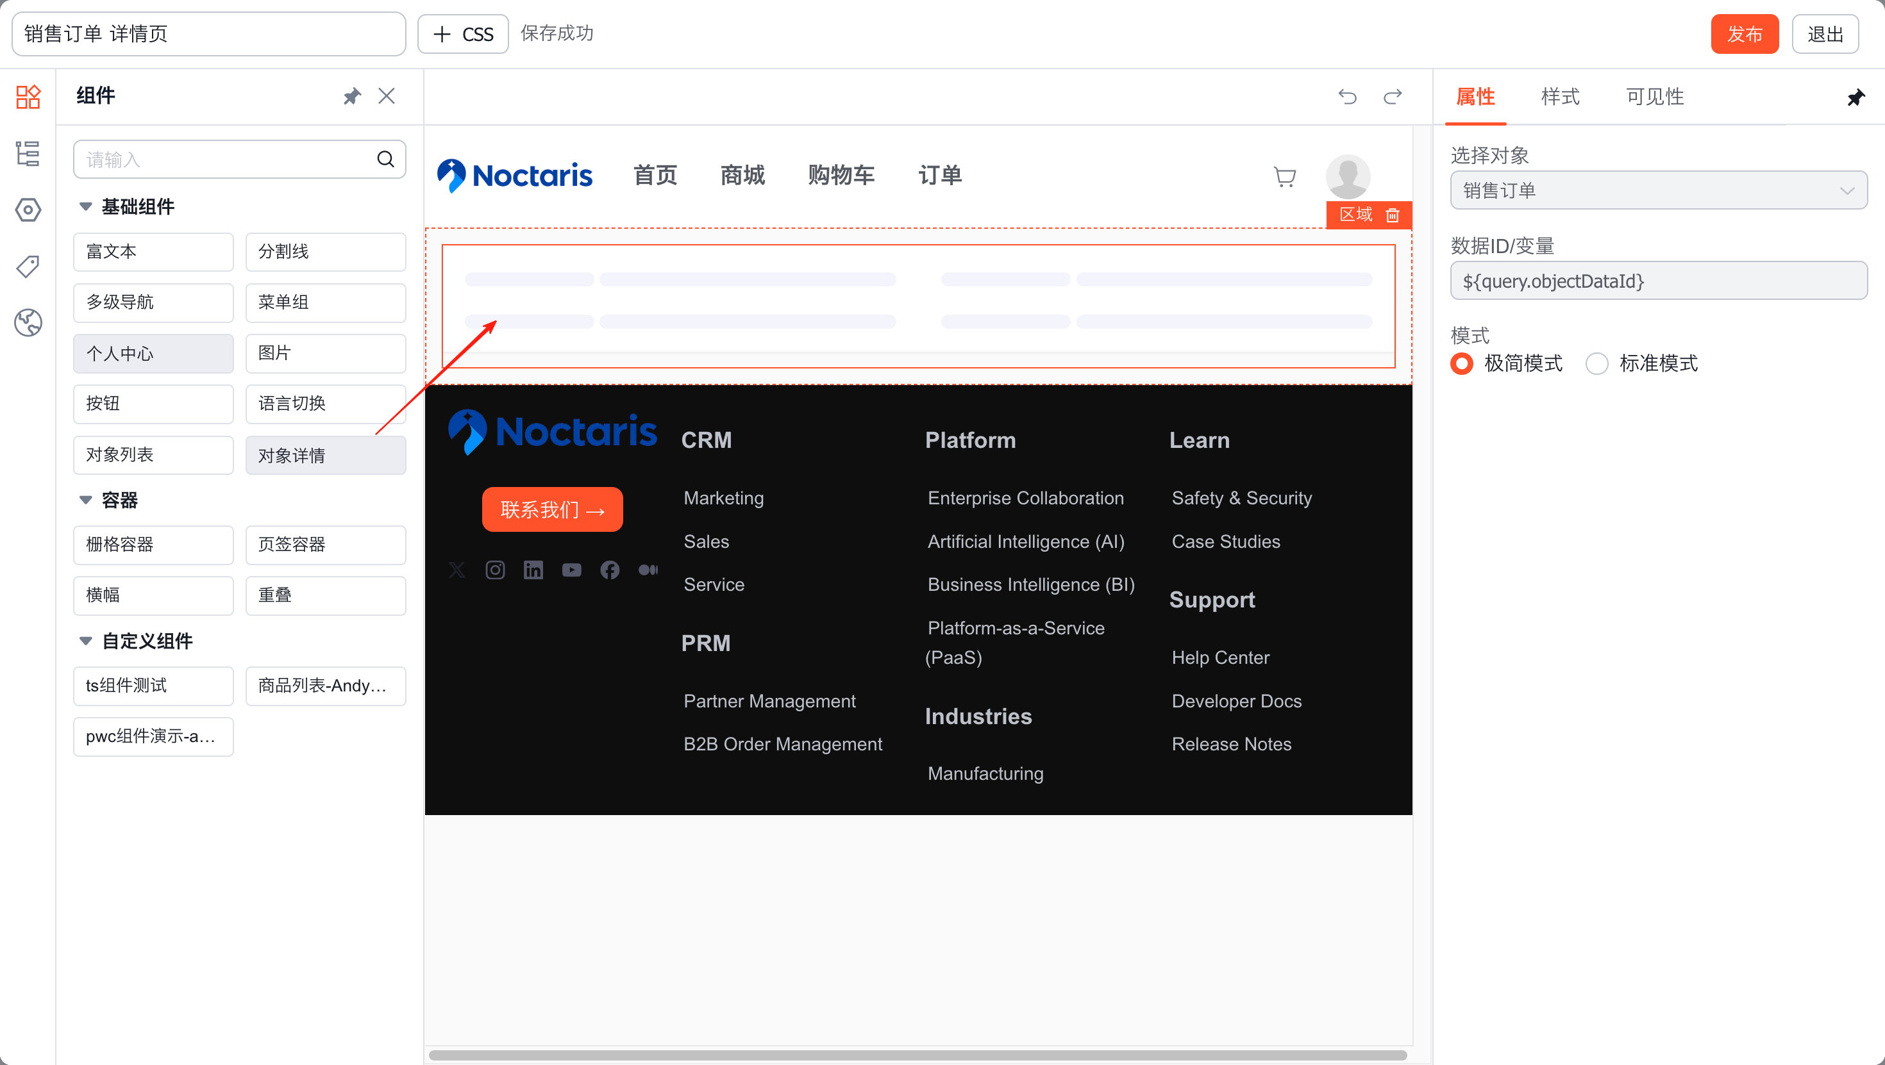Open the outline tree sidebar icon
The image size is (1885, 1065).
coord(28,154)
